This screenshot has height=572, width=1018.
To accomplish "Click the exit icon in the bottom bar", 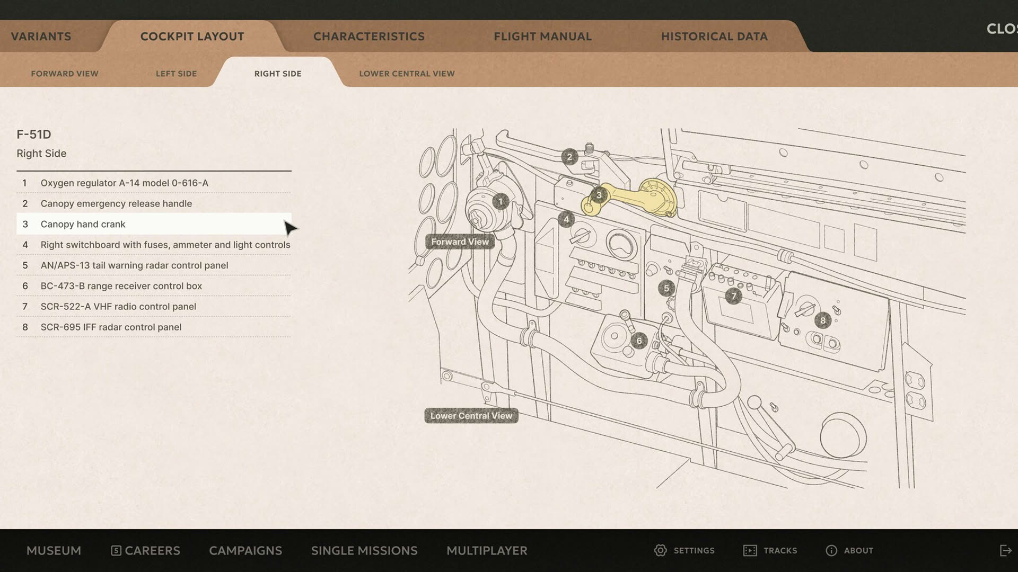I will pos(1005,550).
